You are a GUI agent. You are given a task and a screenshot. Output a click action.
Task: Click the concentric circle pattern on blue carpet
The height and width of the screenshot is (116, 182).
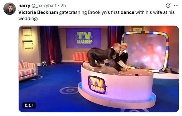[69, 90]
